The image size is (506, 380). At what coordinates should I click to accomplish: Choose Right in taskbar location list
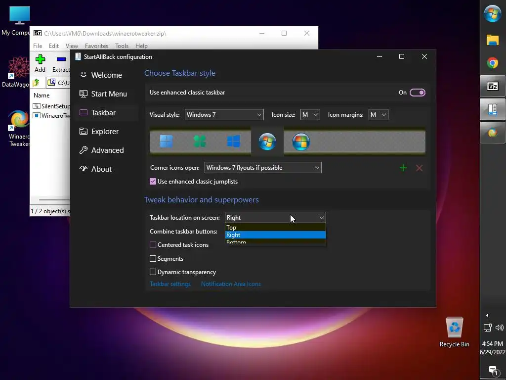[275, 235]
